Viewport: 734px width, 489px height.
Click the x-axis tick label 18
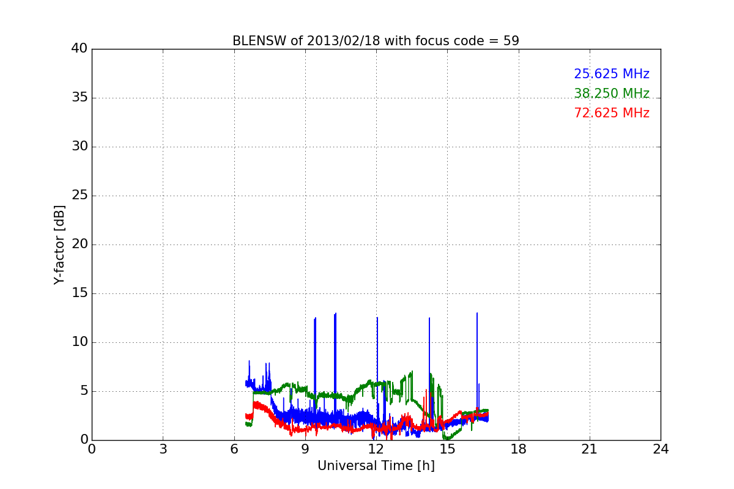point(518,450)
